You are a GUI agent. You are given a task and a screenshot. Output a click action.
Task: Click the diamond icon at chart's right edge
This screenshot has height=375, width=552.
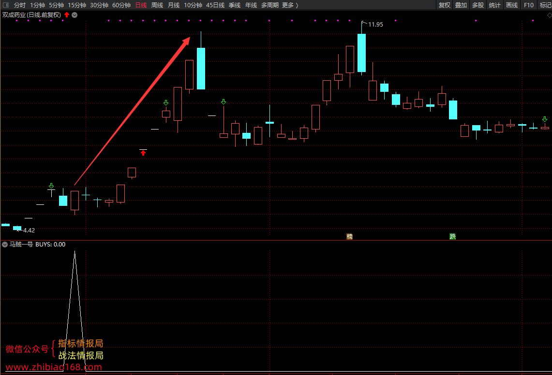[549, 15]
